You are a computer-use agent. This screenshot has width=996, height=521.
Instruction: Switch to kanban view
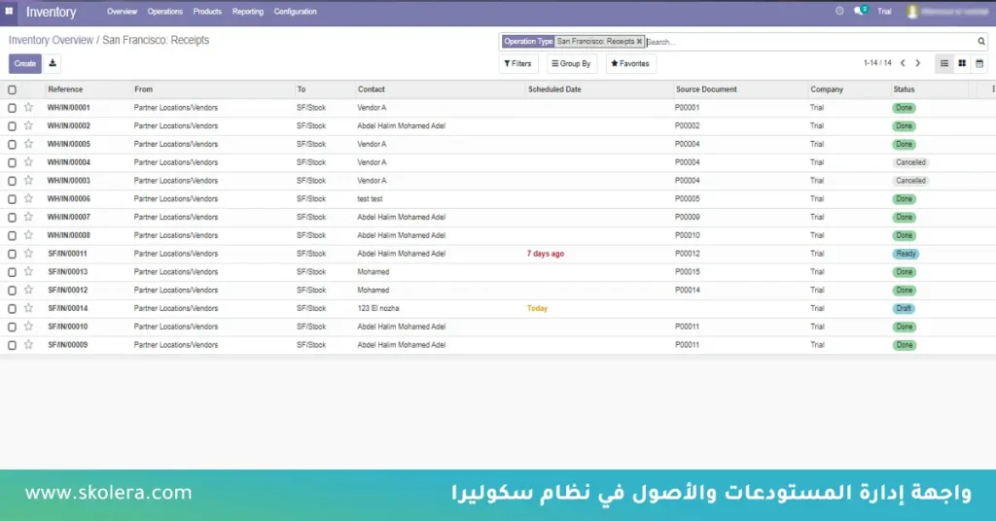coord(962,63)
